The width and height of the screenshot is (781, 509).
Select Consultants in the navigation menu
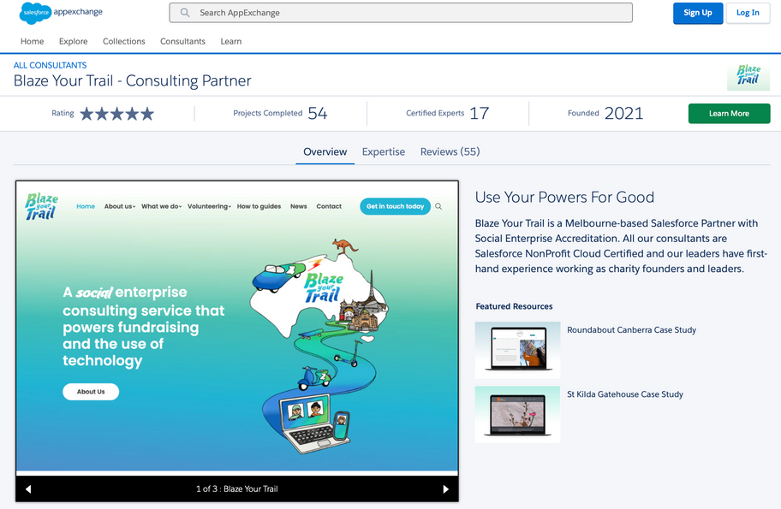182,41
